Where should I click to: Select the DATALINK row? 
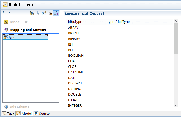[x=119, y=72]
